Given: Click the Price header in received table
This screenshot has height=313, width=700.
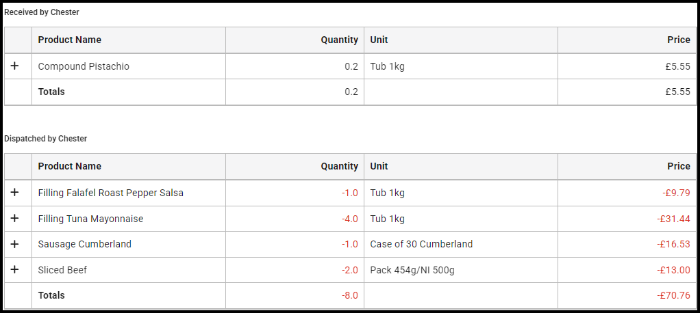Looking at the screenshot, I should tap(678, 40).
